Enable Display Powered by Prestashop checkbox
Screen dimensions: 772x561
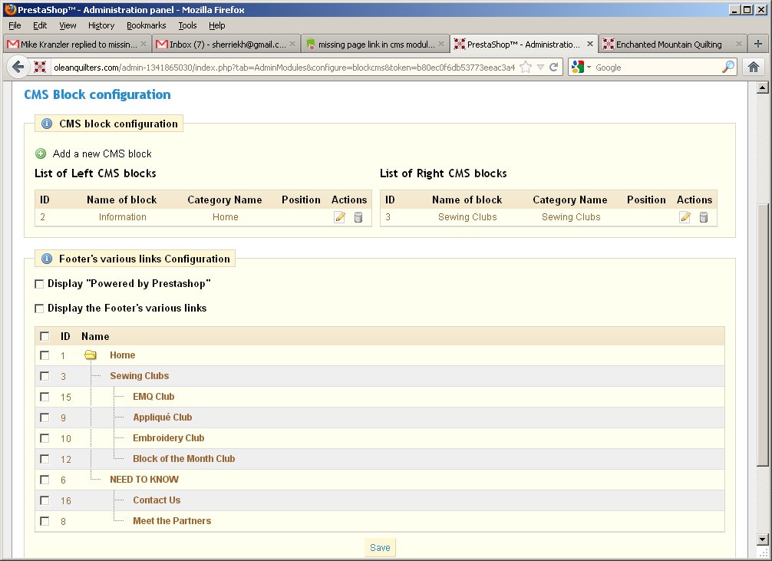39,284
